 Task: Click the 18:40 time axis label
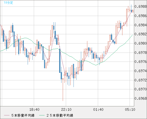coord(34,109)
